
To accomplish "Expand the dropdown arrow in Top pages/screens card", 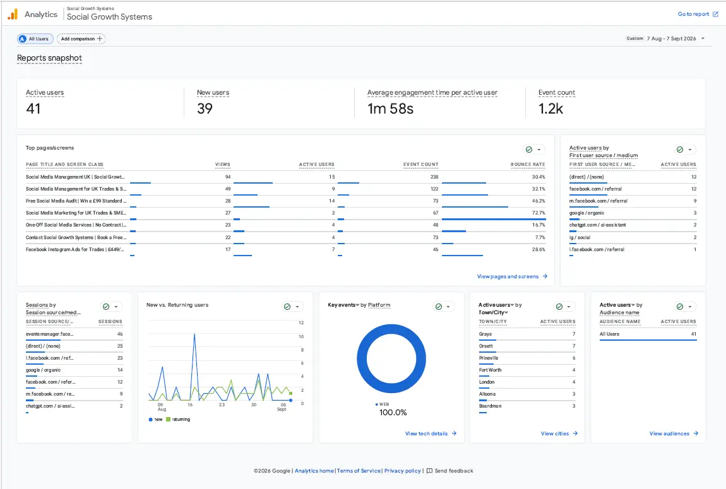I will pos(539,150).
